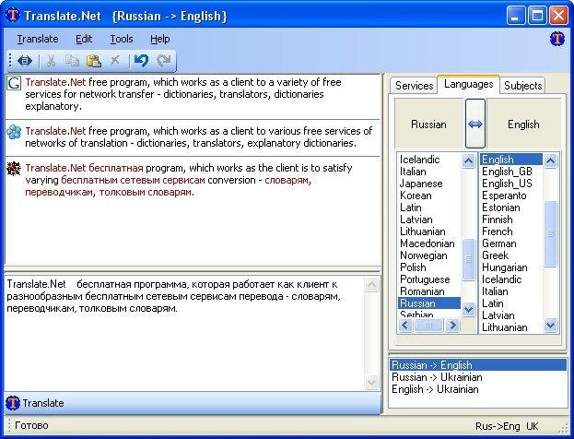Click target list vertical scrollbar thumb

point(551,233)
